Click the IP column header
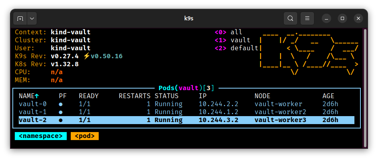Screen dimensions: 378x160 203,96
